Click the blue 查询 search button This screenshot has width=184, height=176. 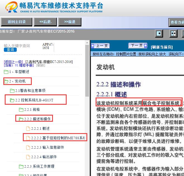tap(10, 50)
